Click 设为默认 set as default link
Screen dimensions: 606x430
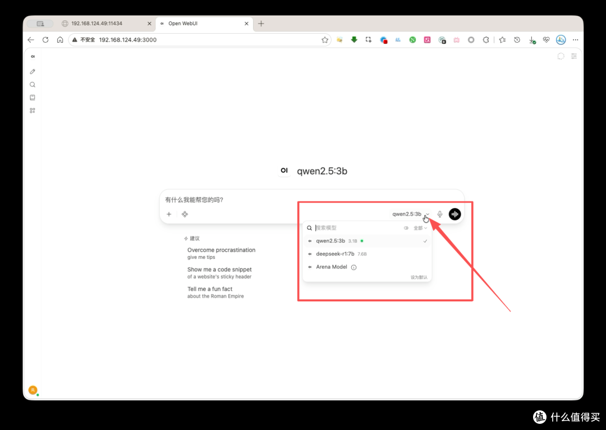point(419,277)
